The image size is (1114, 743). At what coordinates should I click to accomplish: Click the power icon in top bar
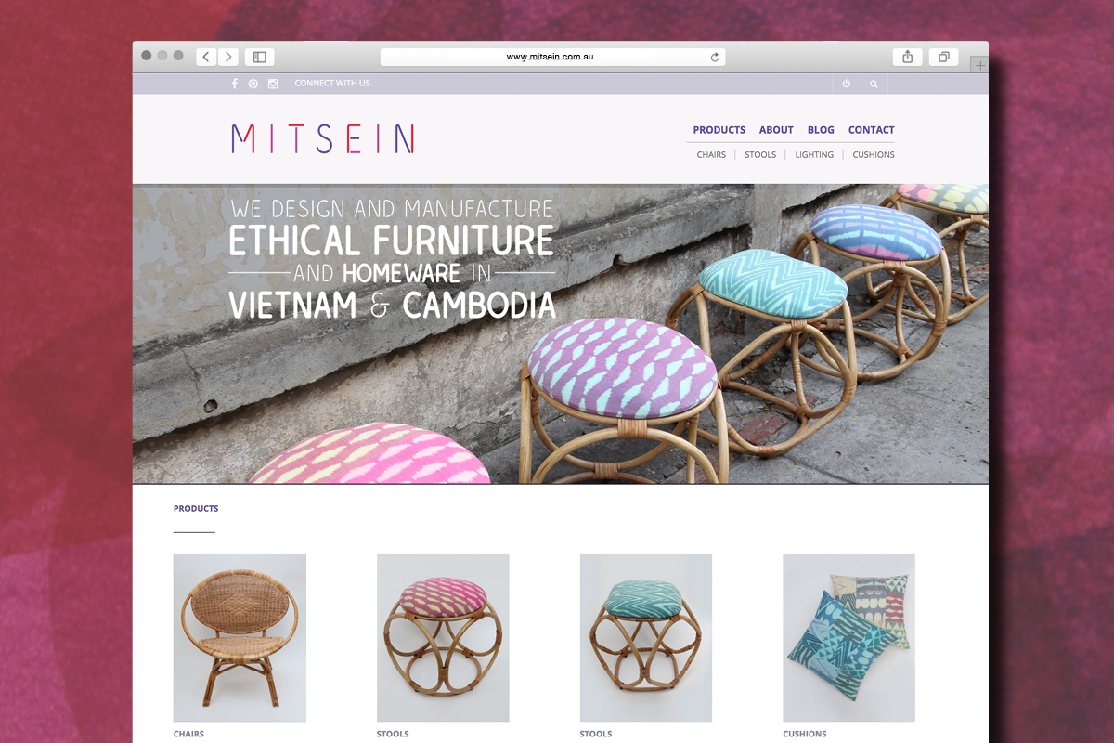[x=847, y=84]
